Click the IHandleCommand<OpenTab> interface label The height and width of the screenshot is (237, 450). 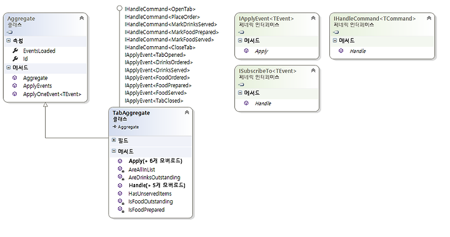[160, 9]
